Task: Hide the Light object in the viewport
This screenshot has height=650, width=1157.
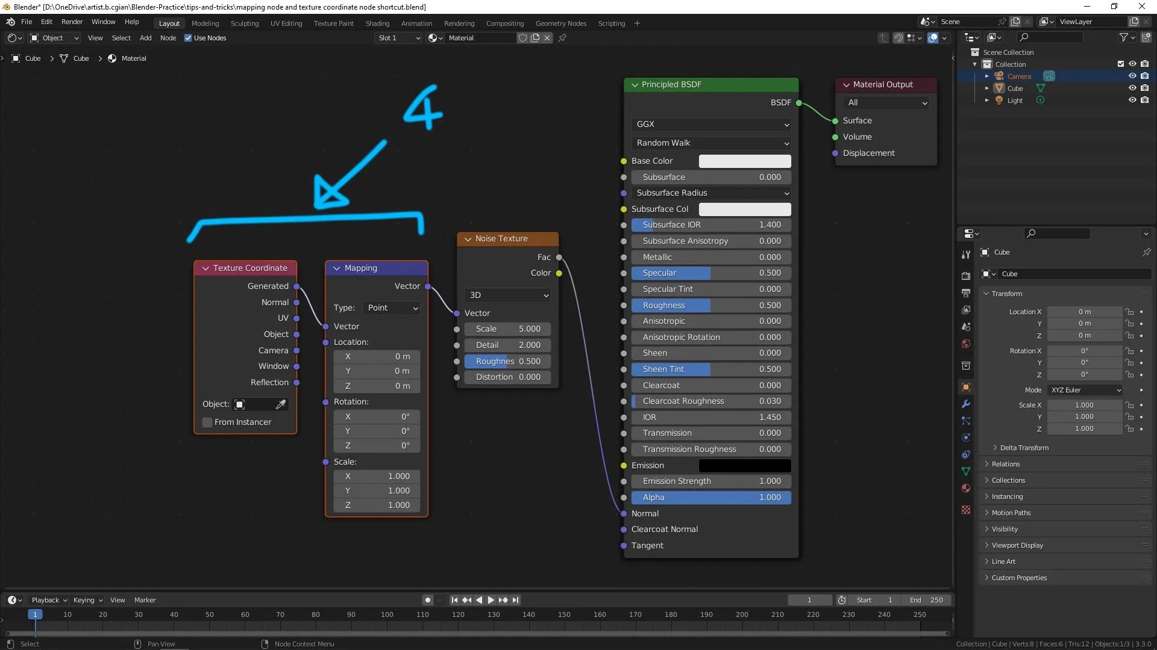Action: [x=1132, y=100]
